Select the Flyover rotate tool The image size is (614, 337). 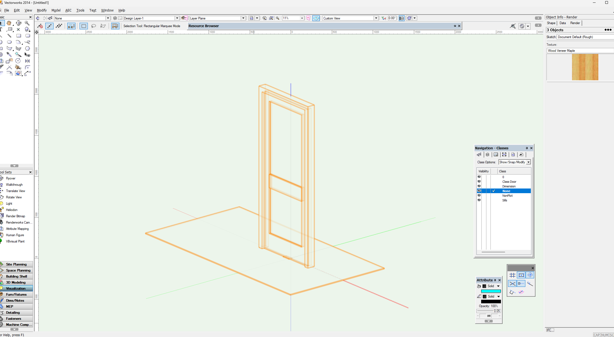(18, 23)
